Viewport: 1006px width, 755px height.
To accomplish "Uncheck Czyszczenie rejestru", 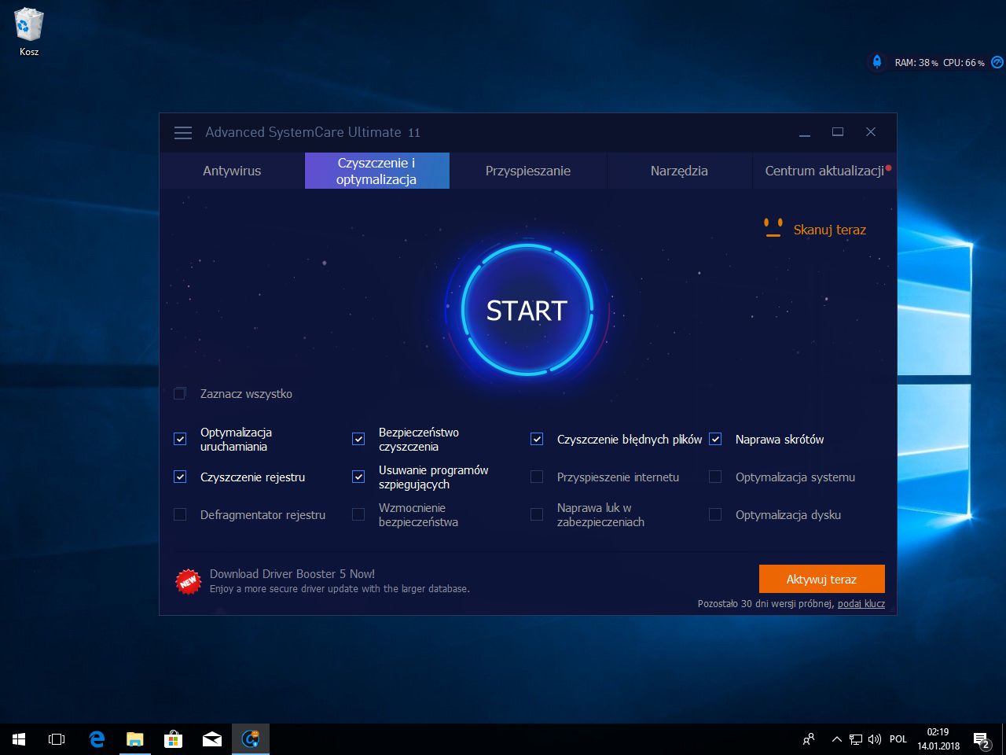I will tap(180, 477).
